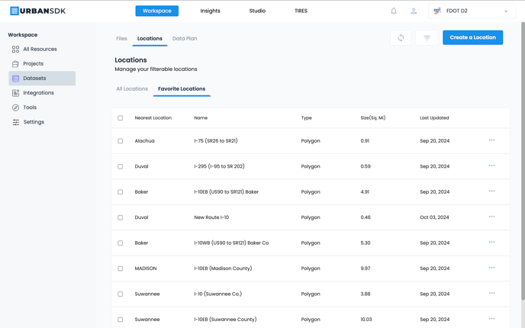Switch to the All Locations tab
This screenshot has height=328, width=525.
(x=132, y=89)
